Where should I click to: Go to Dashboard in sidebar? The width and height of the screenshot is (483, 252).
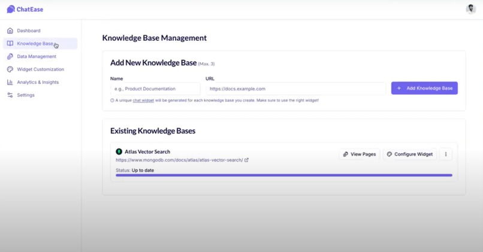(40, 31)
